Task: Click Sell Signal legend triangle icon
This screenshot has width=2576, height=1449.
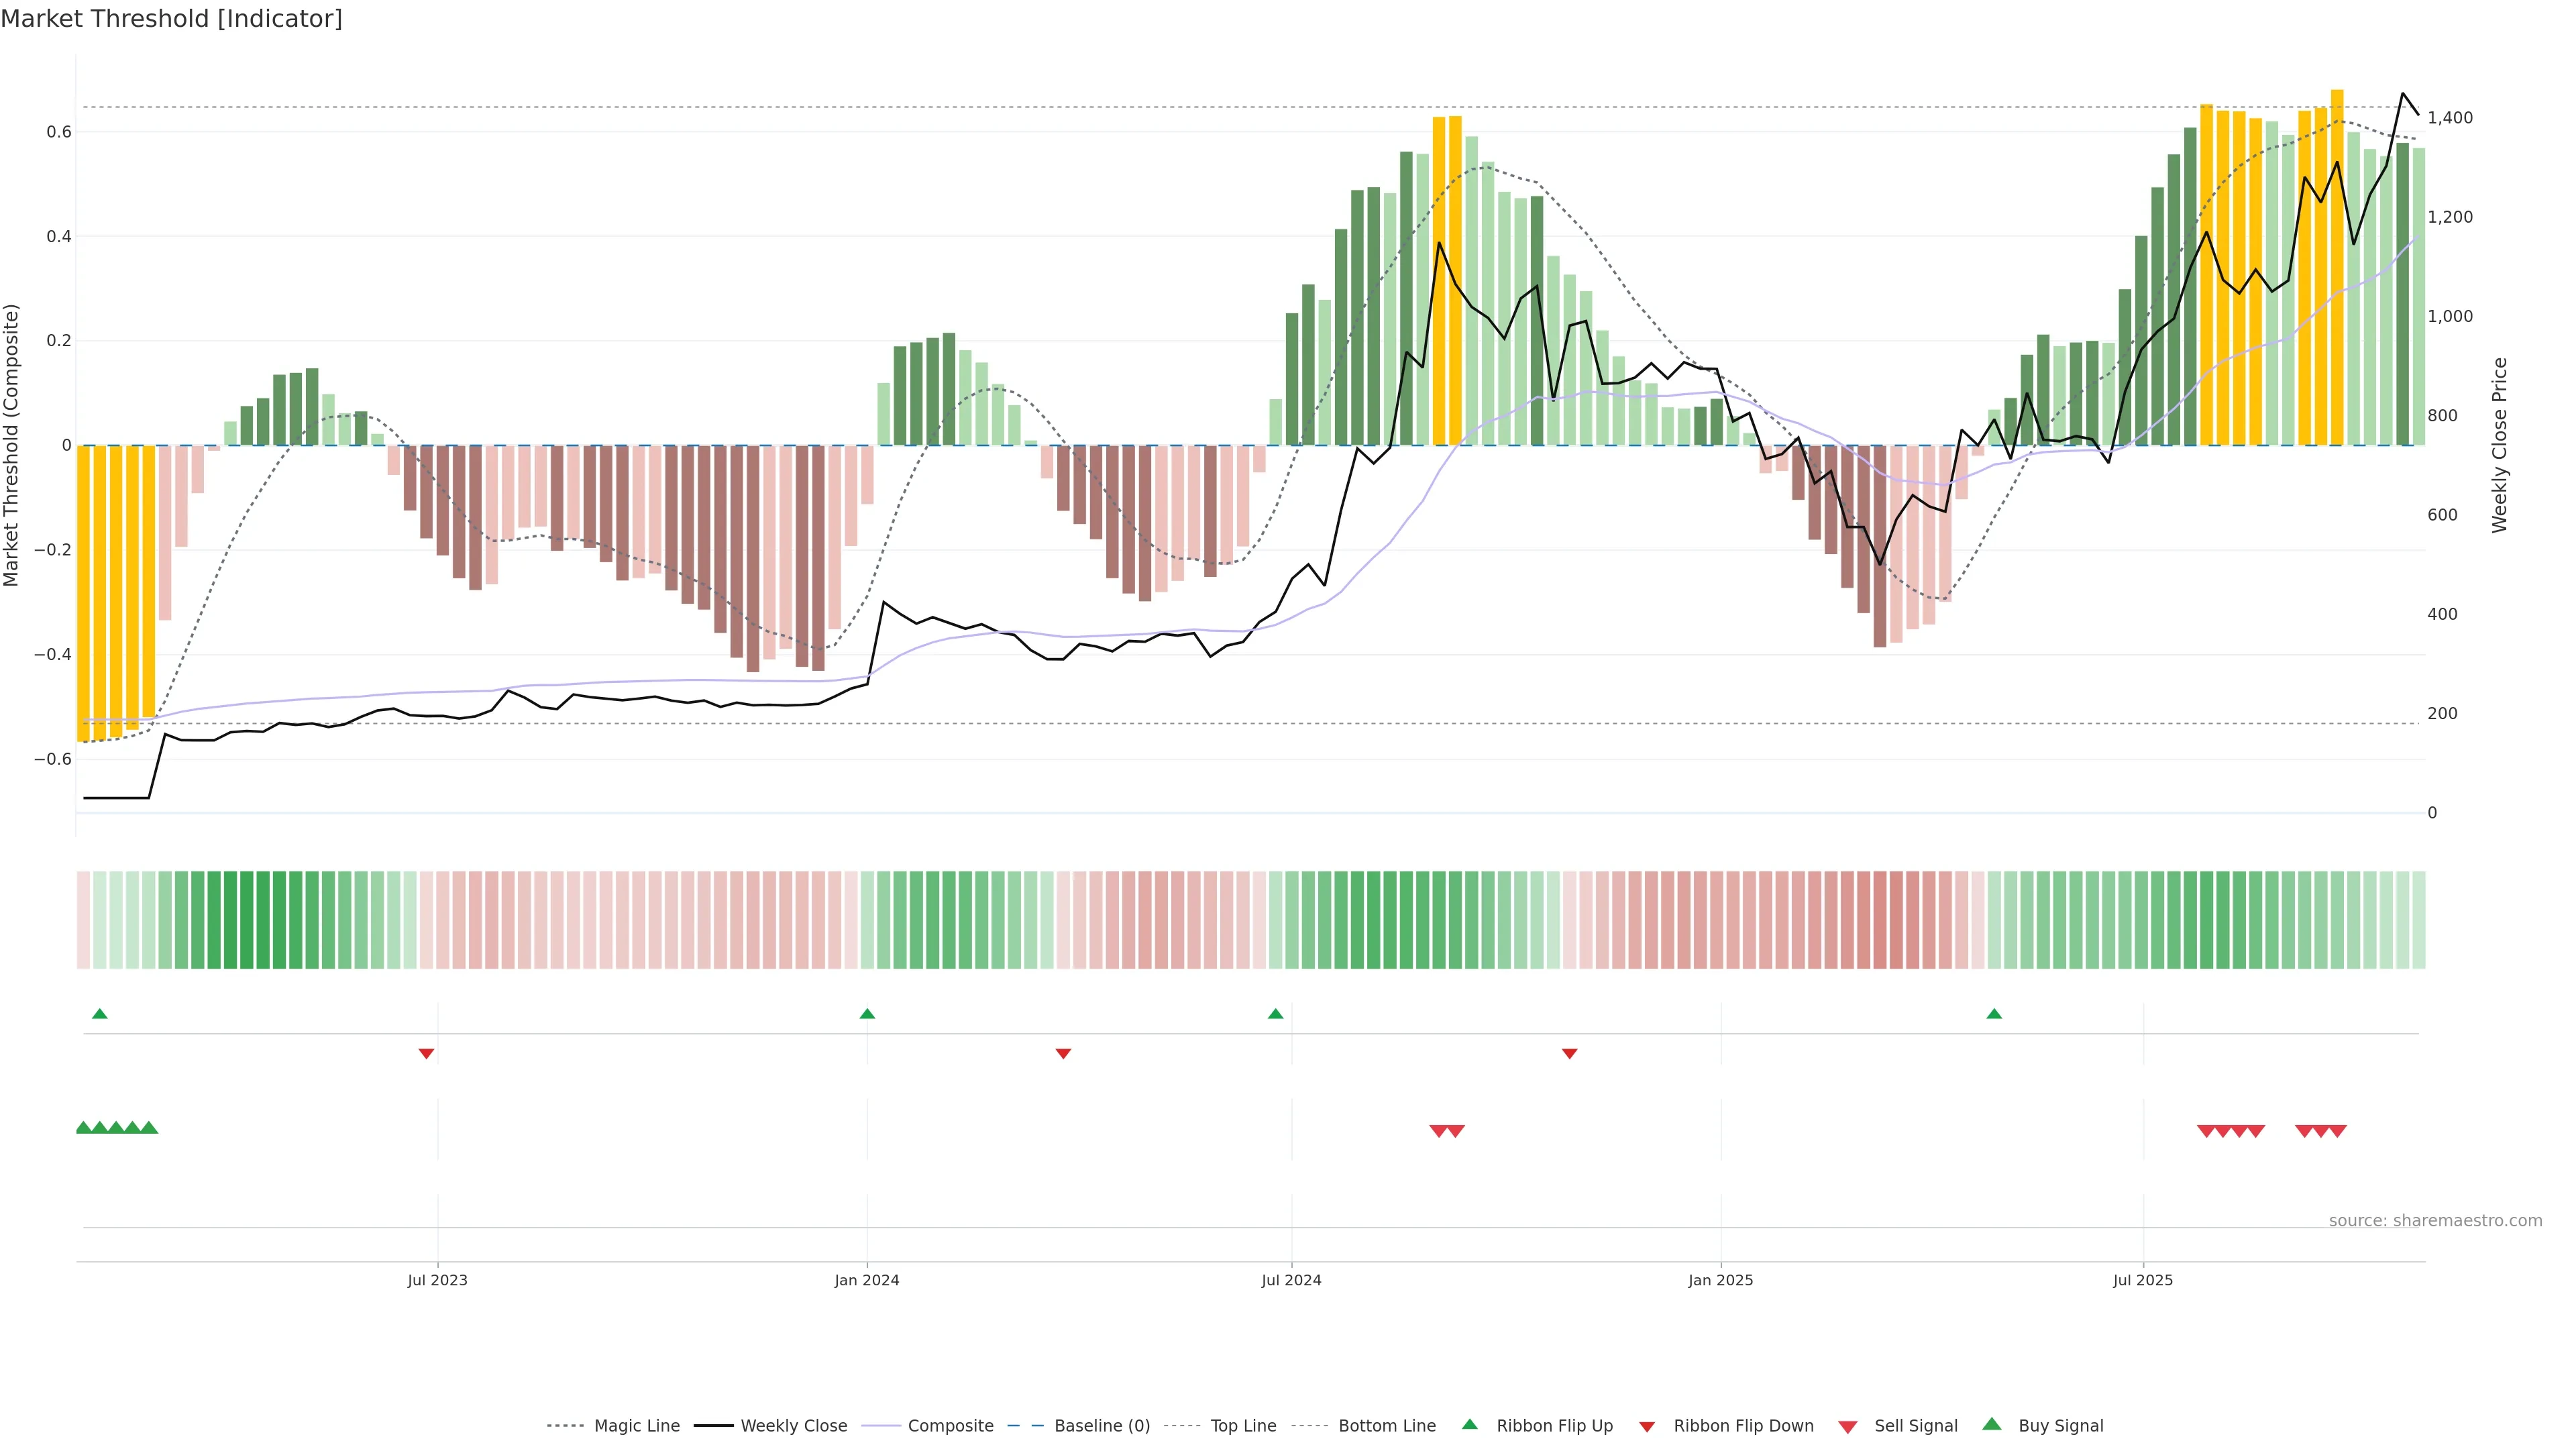Action: (x=1847, y=1427)
